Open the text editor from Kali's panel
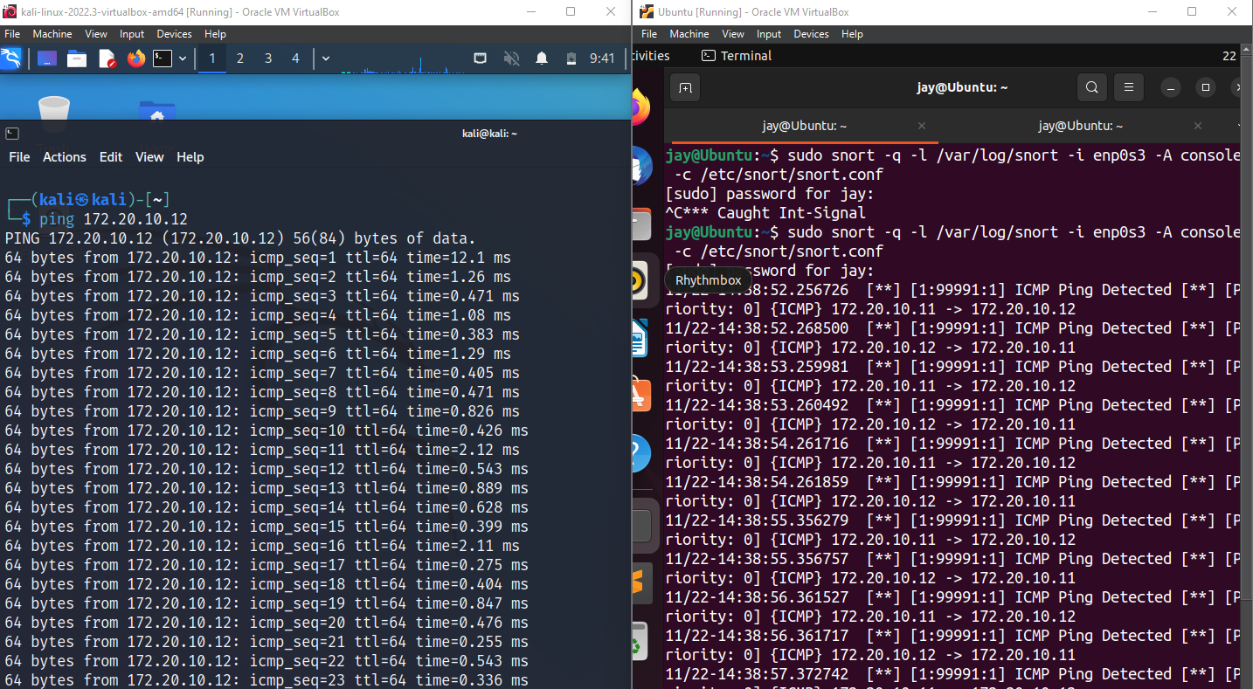 pos(107,59)
